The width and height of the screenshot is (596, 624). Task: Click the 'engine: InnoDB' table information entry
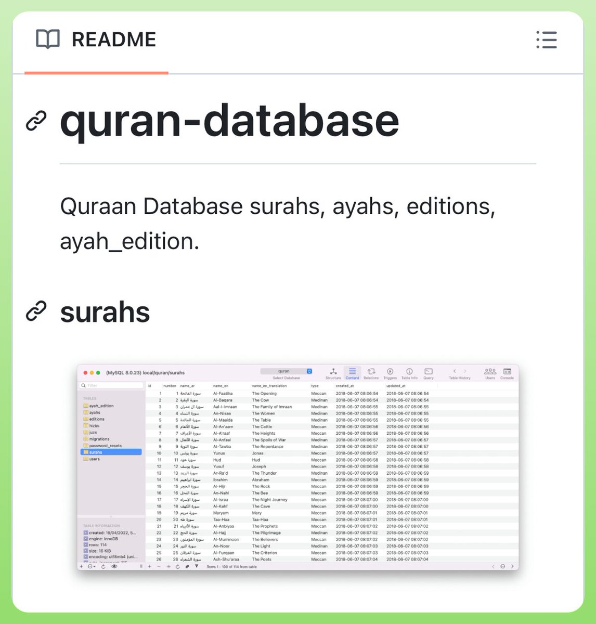101,539
